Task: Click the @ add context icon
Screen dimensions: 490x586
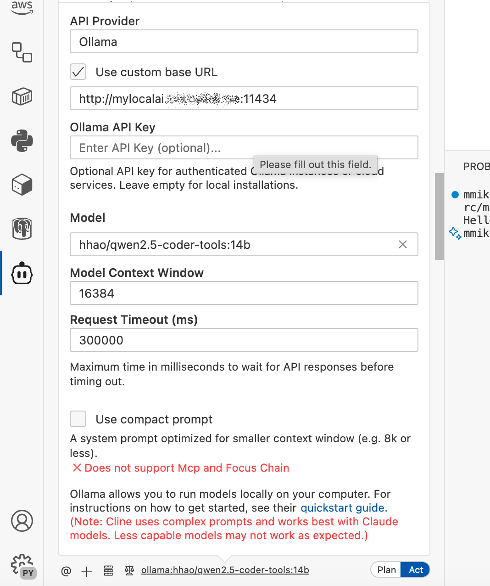Action: coord(66,571)
